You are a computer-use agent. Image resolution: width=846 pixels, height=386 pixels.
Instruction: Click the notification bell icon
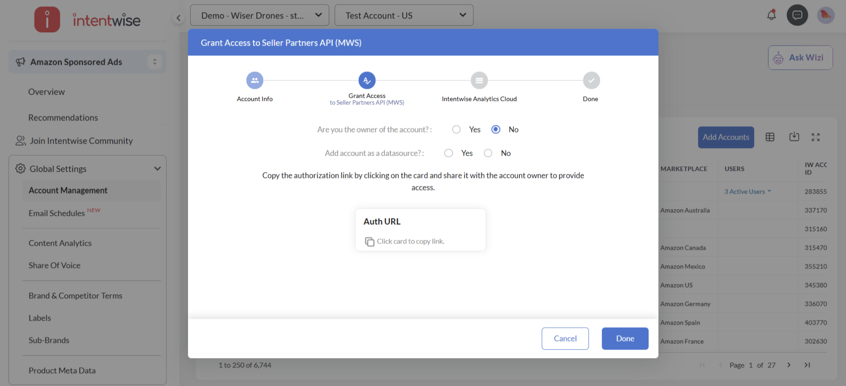[771, 15]
